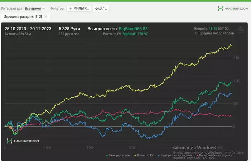Toggle the "Выиграл на шоудауне" legend series

pos(175,155)
